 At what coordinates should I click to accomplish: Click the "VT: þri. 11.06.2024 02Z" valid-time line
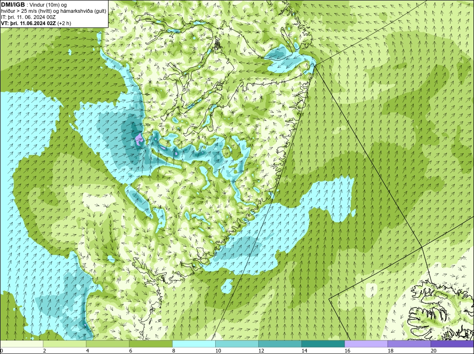click(x=29, y=23)
